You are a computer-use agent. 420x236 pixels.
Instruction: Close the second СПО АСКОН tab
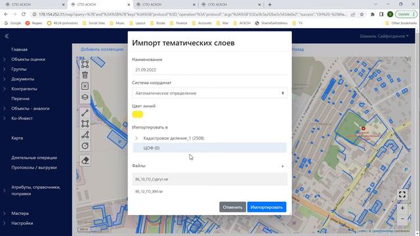(129, 5)
